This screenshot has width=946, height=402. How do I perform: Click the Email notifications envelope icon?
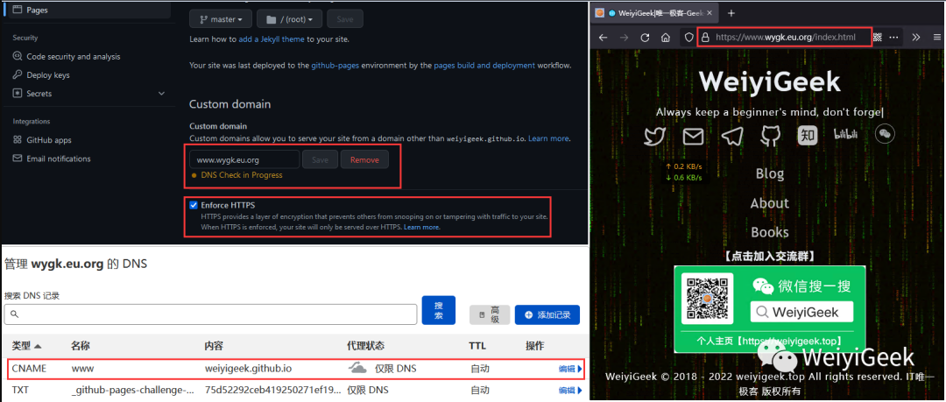point(17,159)
